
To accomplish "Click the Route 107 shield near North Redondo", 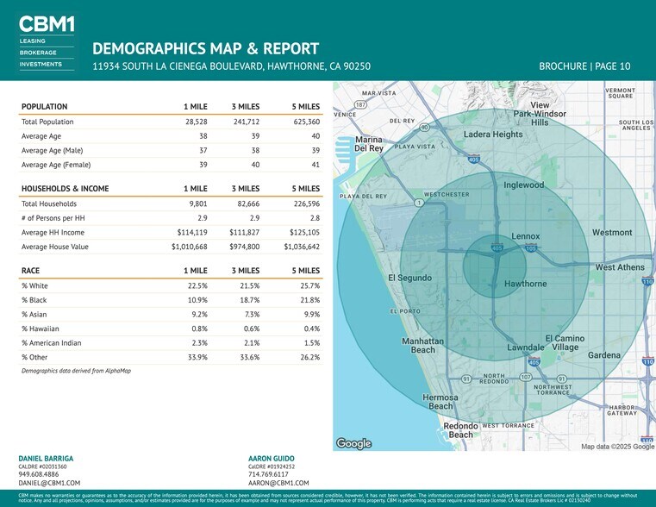I will point(525,378).
